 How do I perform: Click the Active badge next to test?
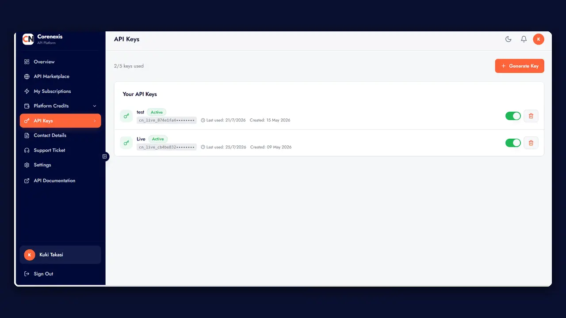coord(157,112)
